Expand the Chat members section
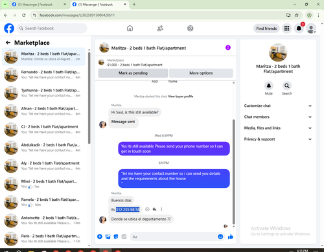324x252 pixels. point(278,117)
